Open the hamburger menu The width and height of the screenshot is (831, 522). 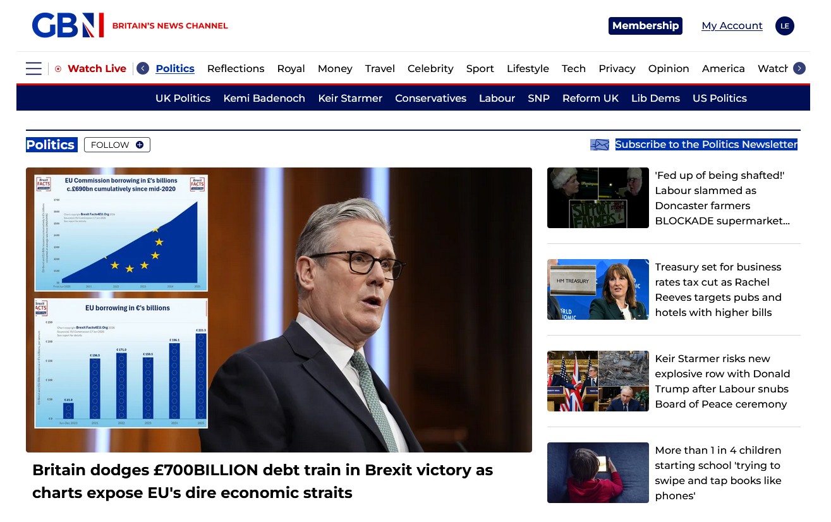pos(33,68)
